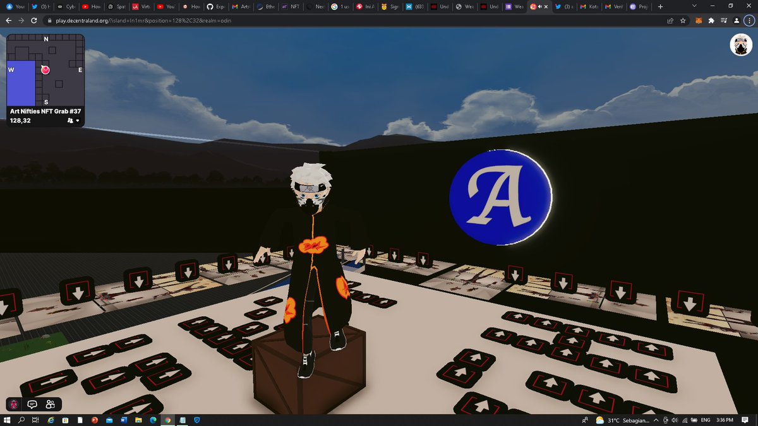The width and height of the screenshot is (758, 426).
Task: Open a new browser tab
Action: [x=661, y=6]
